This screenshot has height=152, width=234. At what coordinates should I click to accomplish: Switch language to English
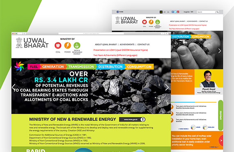point(186,12)
